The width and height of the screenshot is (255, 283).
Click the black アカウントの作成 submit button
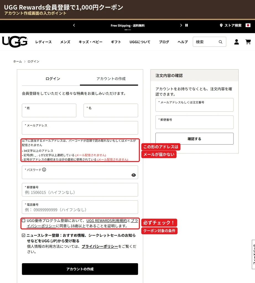(x=80, y=269)
